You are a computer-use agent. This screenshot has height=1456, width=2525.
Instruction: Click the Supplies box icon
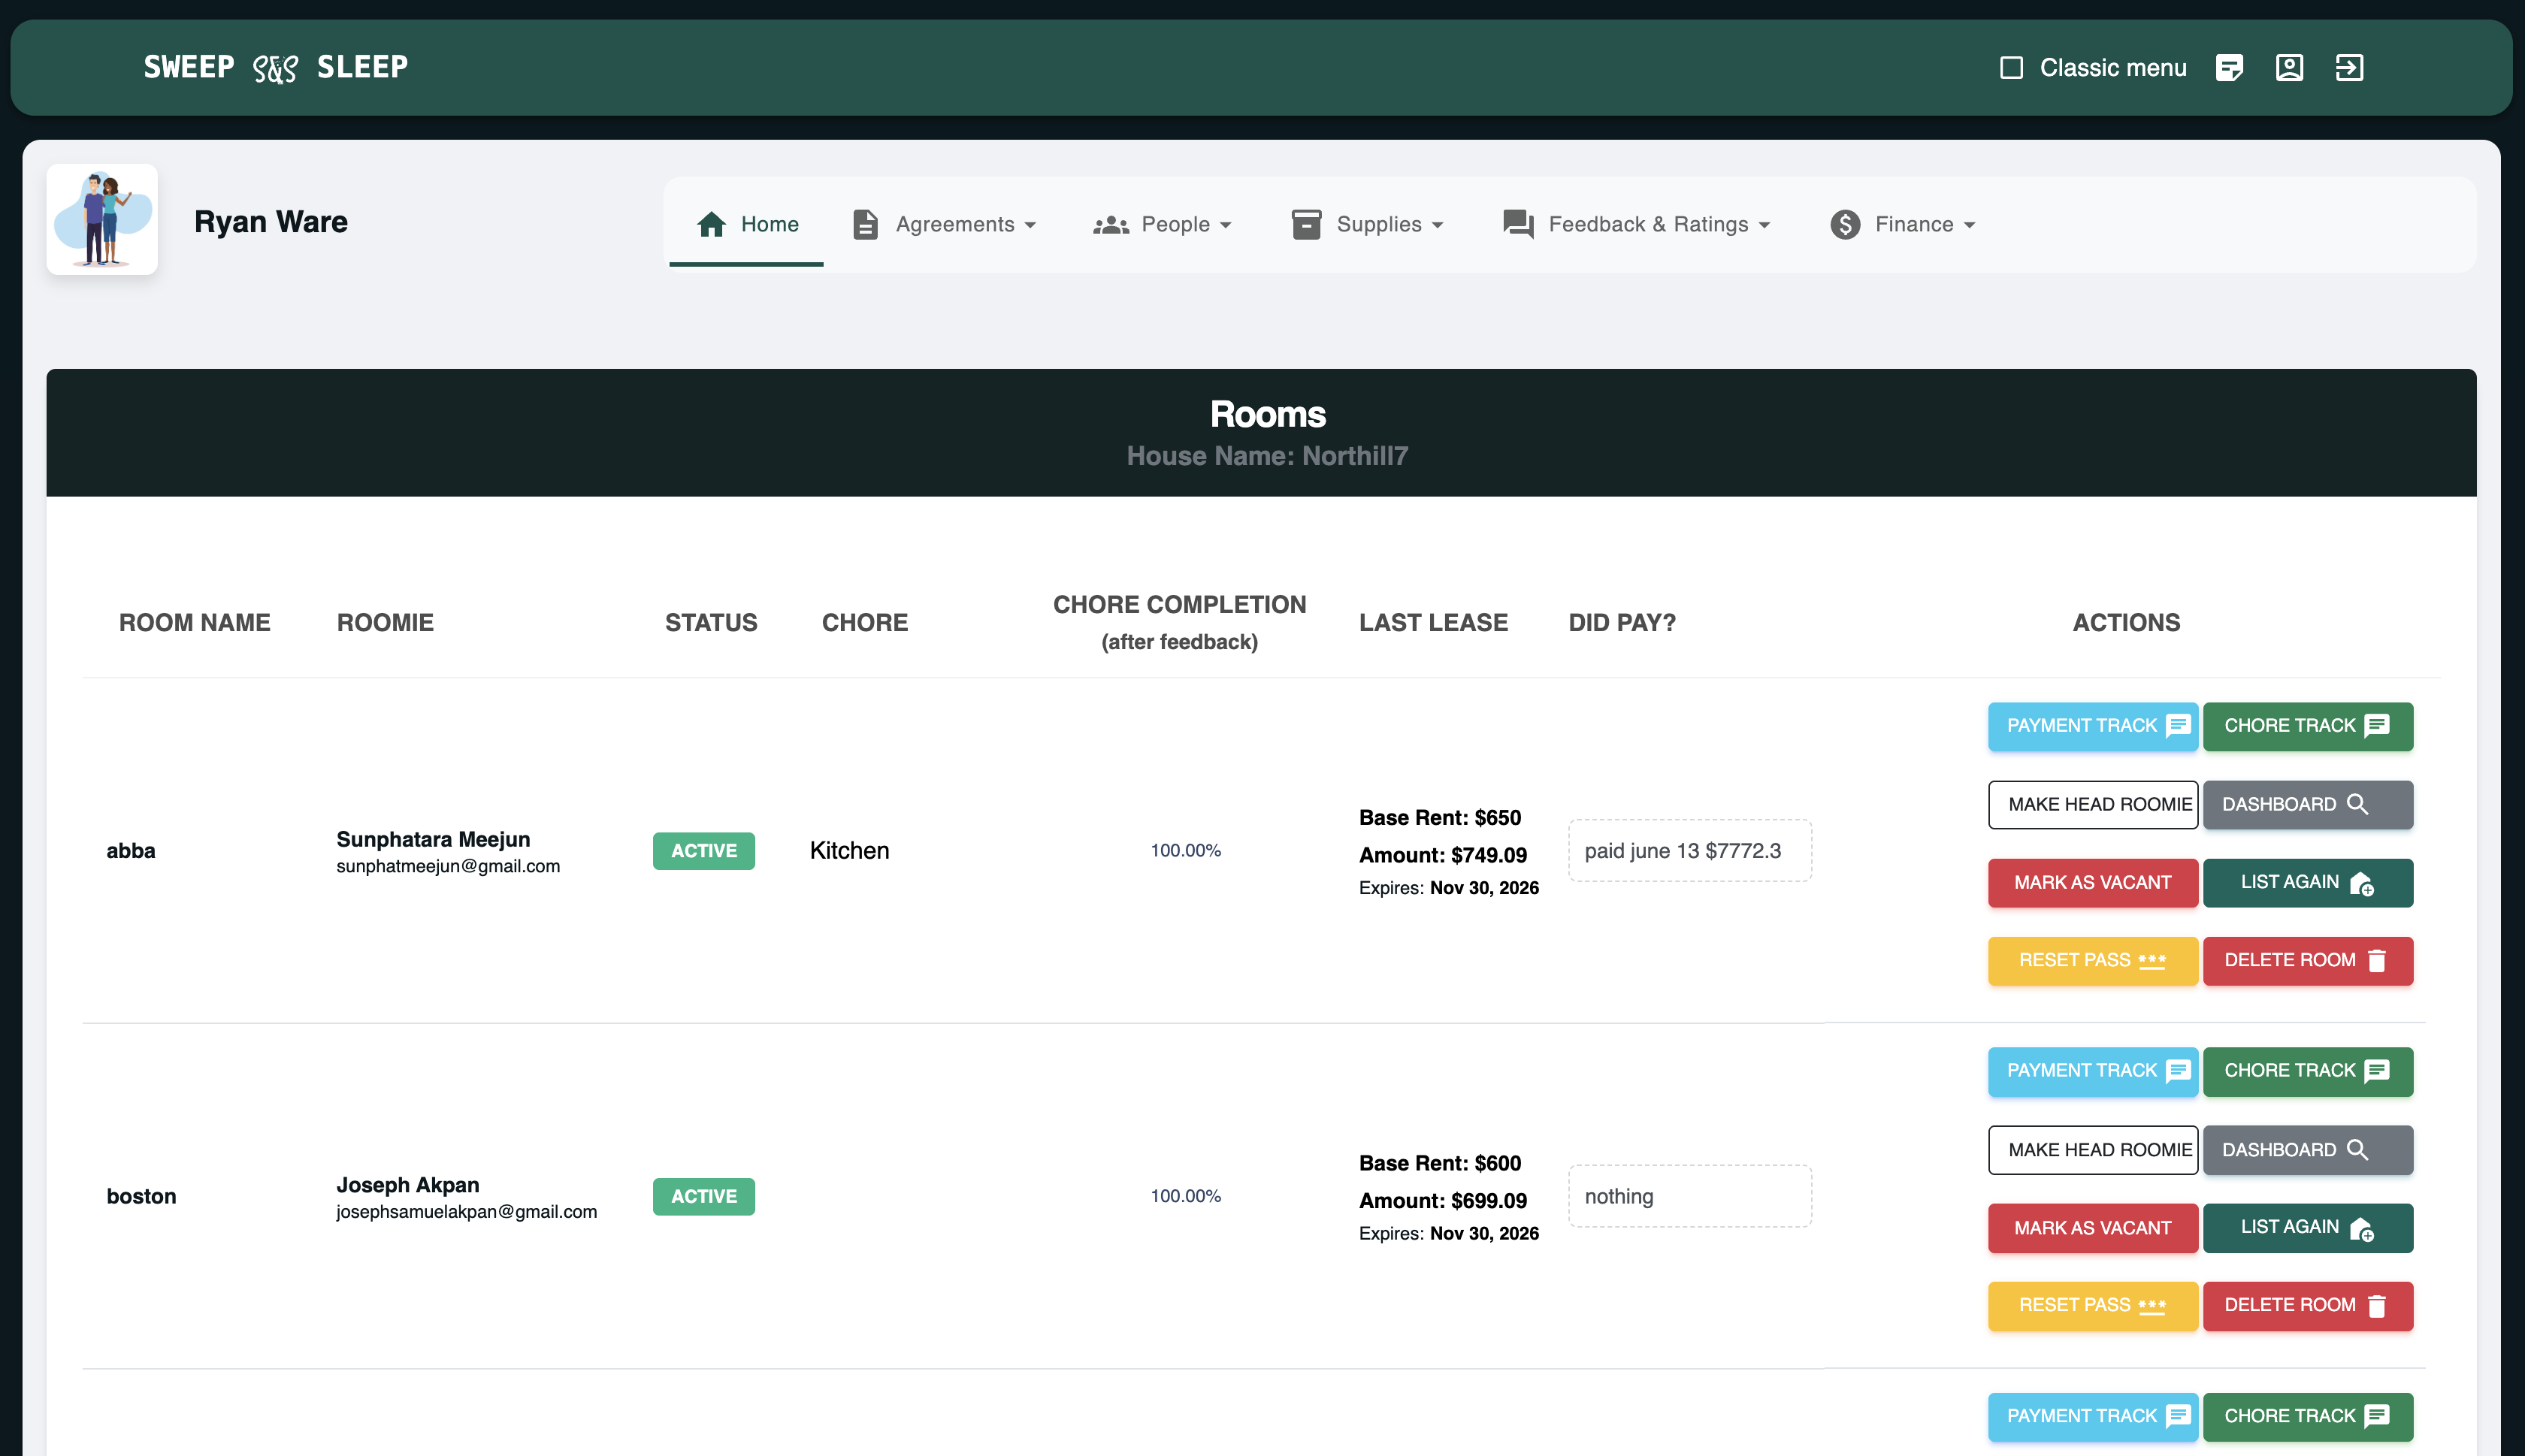point(1306,224)
